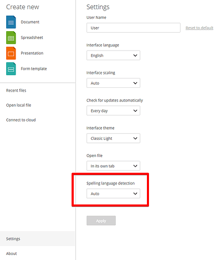217x260 pixels.
Task: Select the Settings sidebar item
Action: [37, 239]
